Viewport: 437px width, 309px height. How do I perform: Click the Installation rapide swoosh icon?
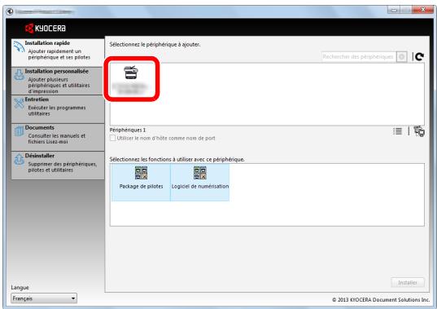click(x=19, y=46)
